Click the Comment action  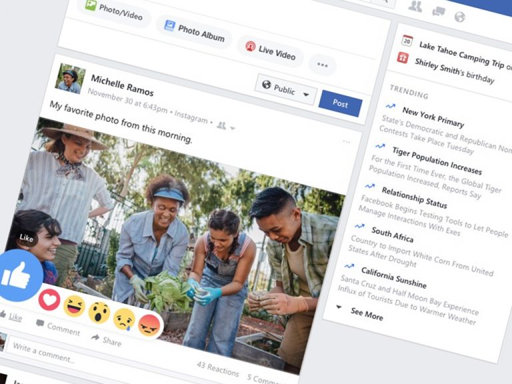[x=59, y=328]
